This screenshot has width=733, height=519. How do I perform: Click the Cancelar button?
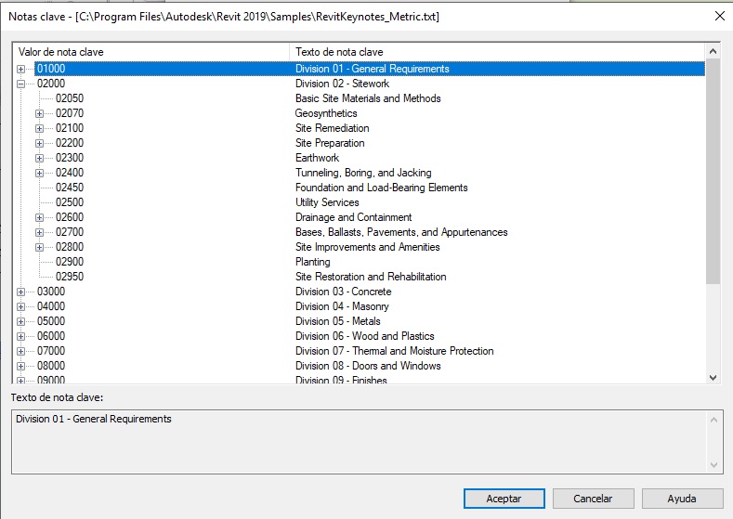(x=593, y=499)
